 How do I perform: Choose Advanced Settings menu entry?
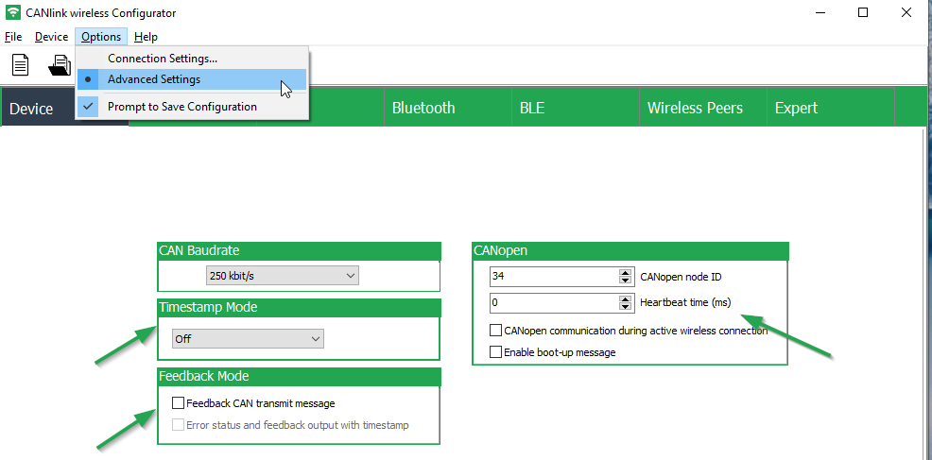click(x=154, y=79)
